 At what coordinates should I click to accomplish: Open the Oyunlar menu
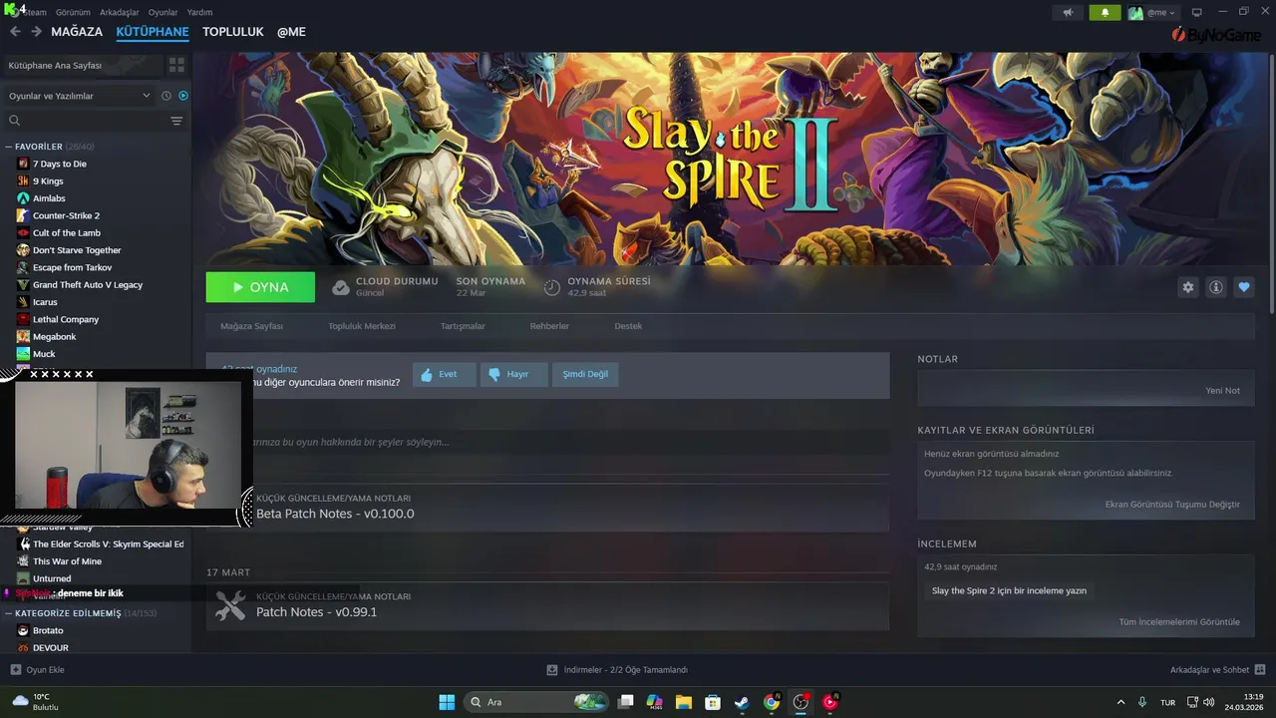pyautogui.click(x=162, y=13)
